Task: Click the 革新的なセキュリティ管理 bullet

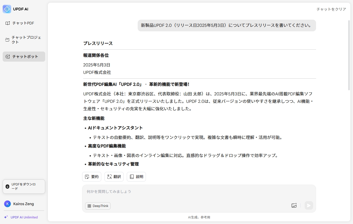Action: tap(113, 164)
